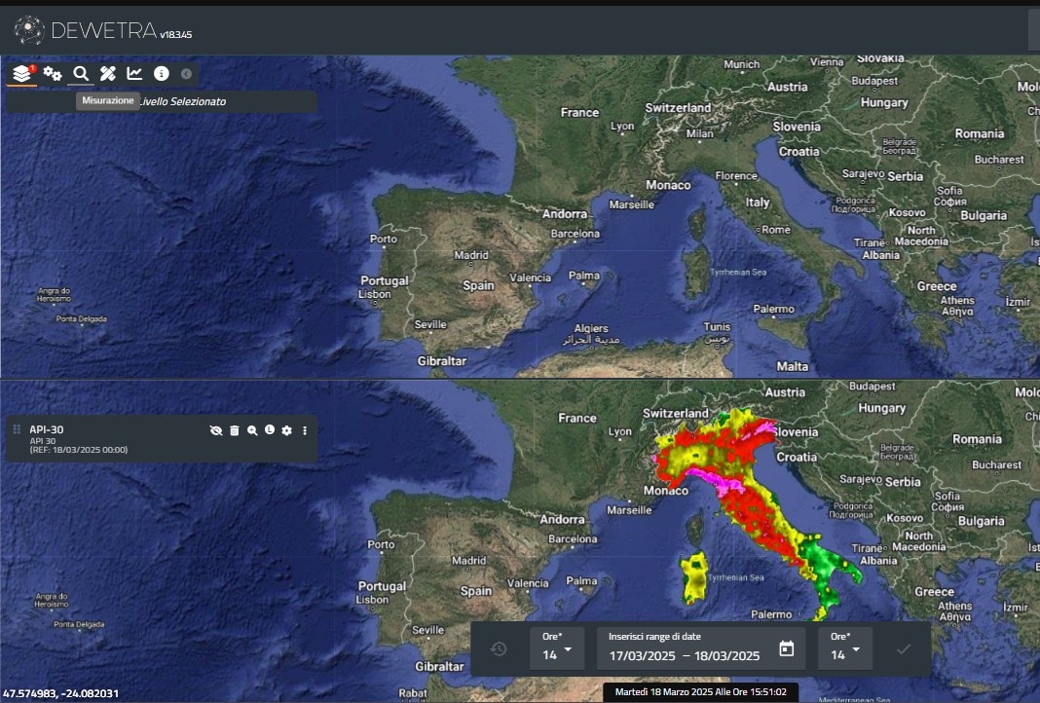
Task: Show API-30 legend with L icon
Action: [270, 430]
